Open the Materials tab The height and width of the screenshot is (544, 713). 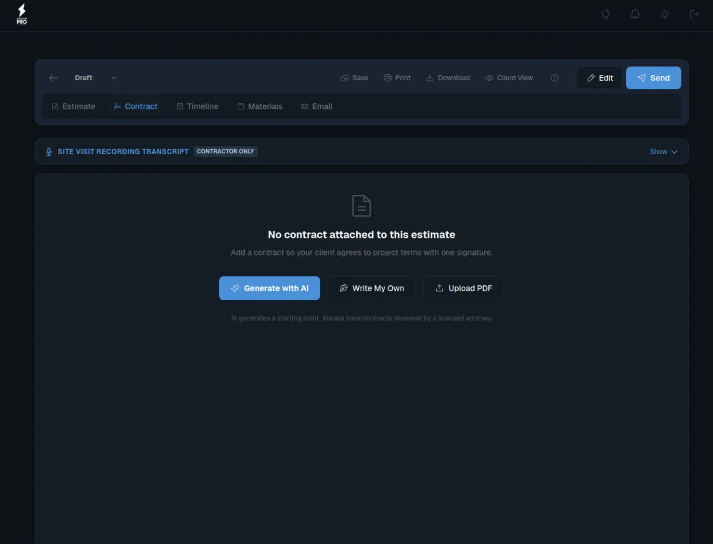click(x=260, y=106)
